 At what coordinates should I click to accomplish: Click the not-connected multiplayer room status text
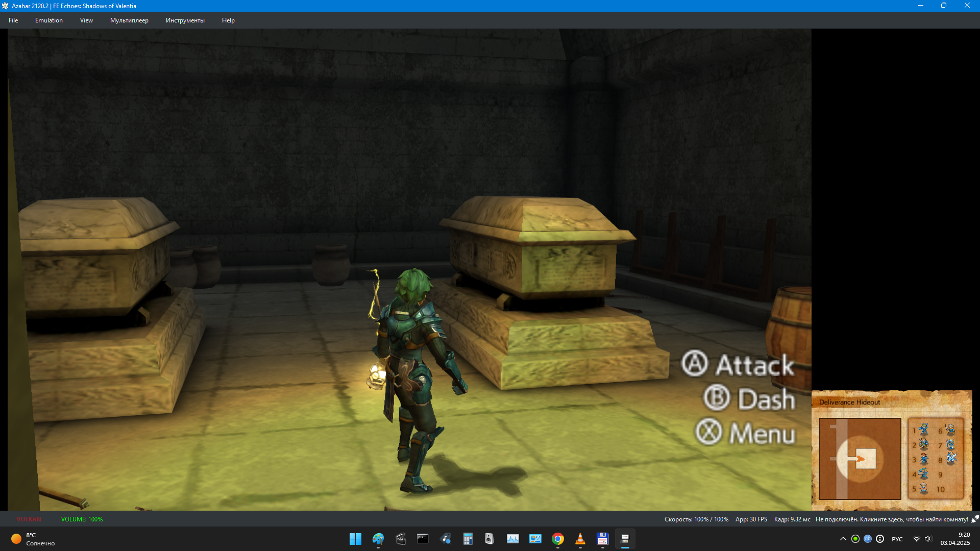(892, 519)
